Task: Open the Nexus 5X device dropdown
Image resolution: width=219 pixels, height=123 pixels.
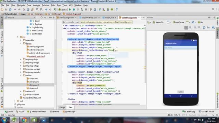Action: click(159, 22)
